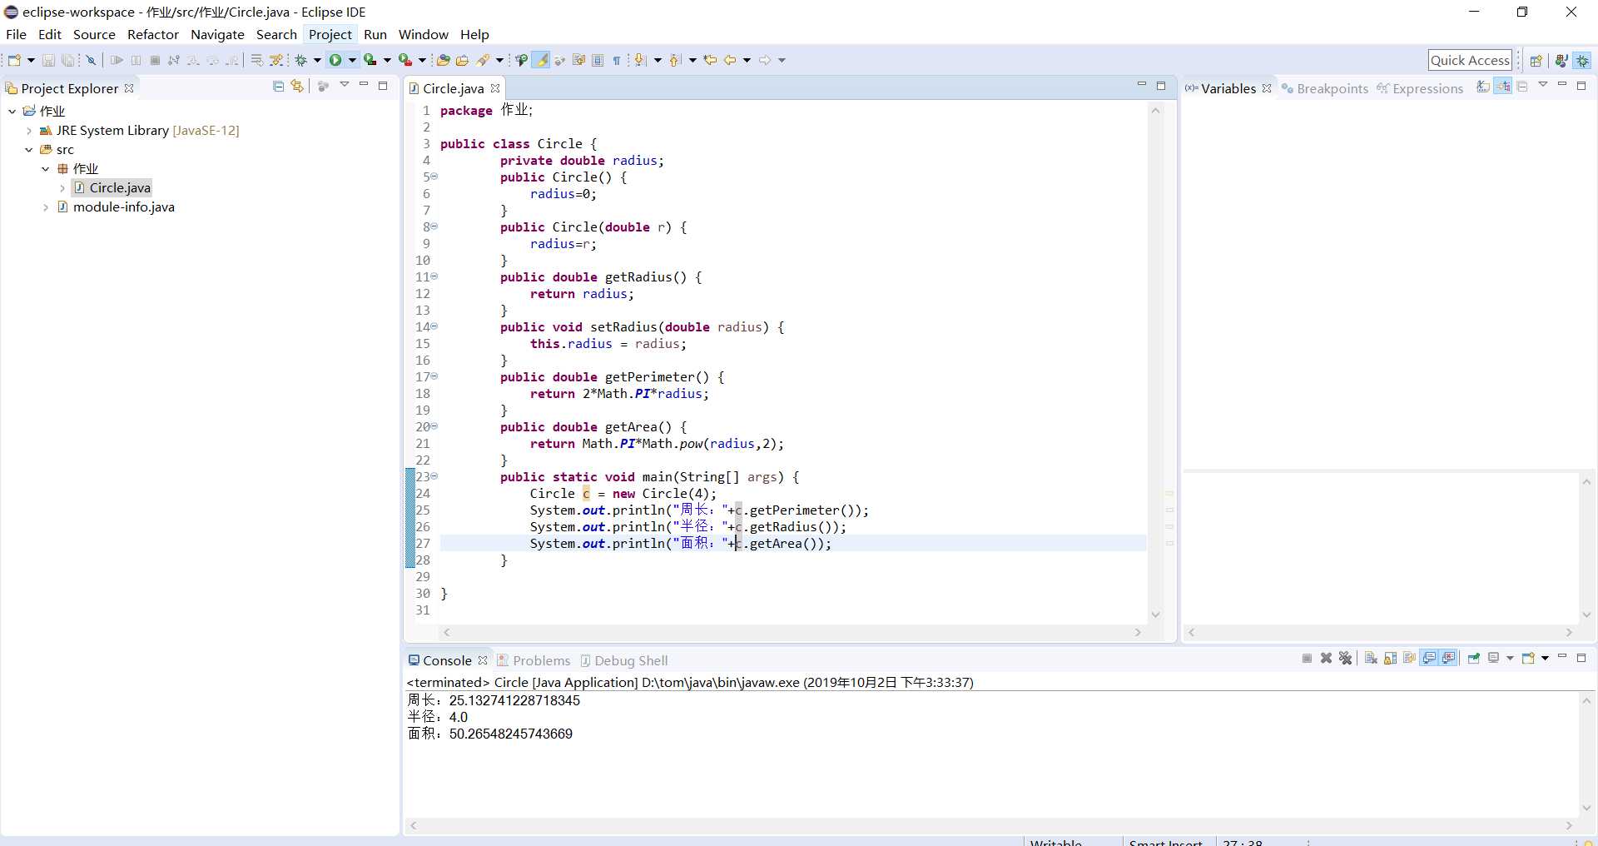The width and height of the screenshot is (1598, 846).
Task: Click the editor vertical scrollbar down arrow
Action: [1155, 615]
